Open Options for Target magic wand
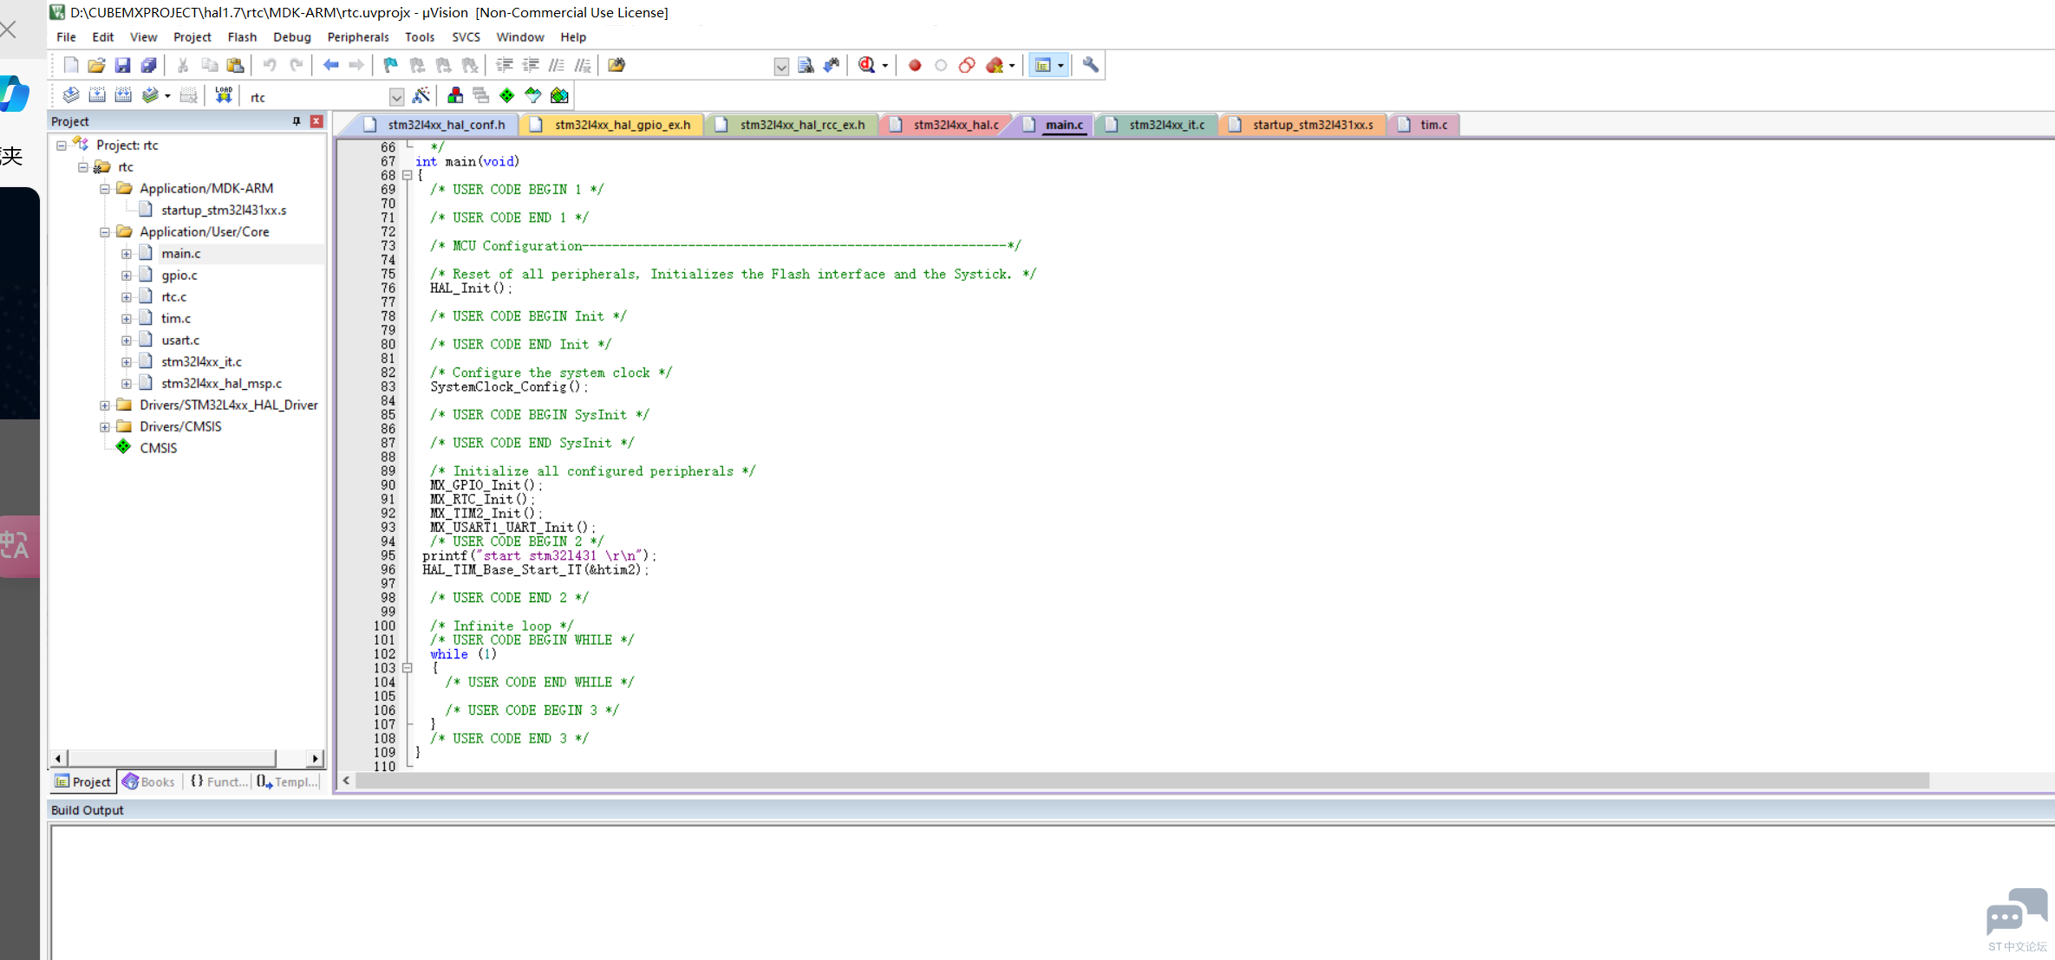2055x960 pixels. [421, 95]
